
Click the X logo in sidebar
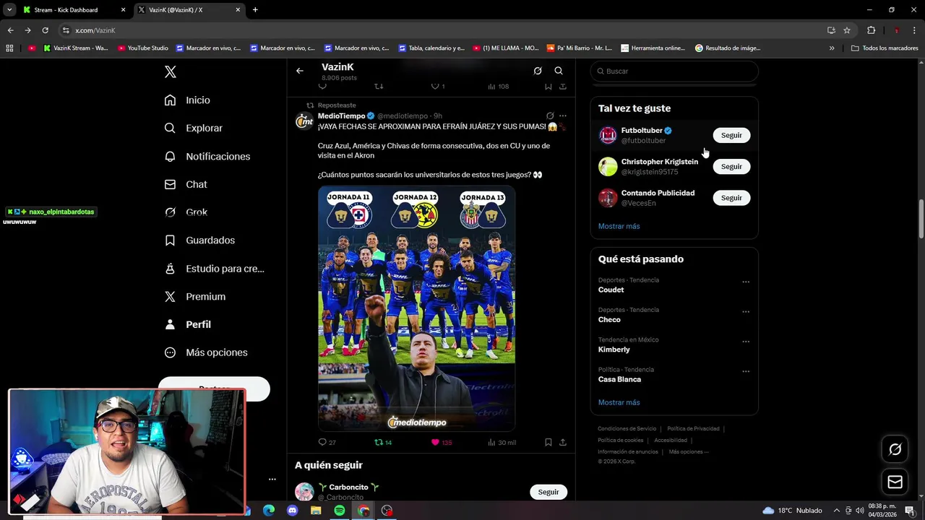170,71
